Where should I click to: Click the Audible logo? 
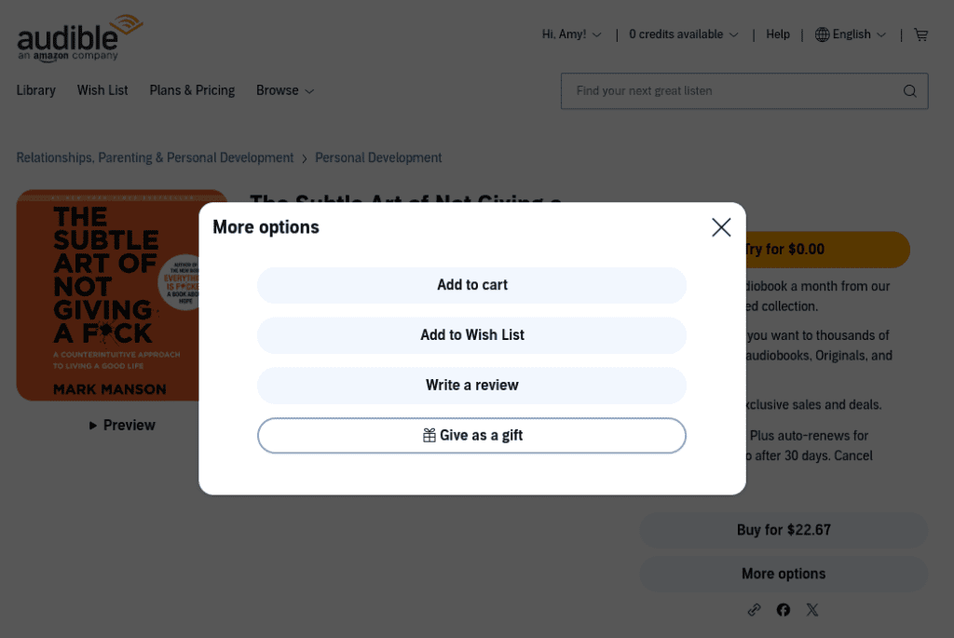click(80, 37)
